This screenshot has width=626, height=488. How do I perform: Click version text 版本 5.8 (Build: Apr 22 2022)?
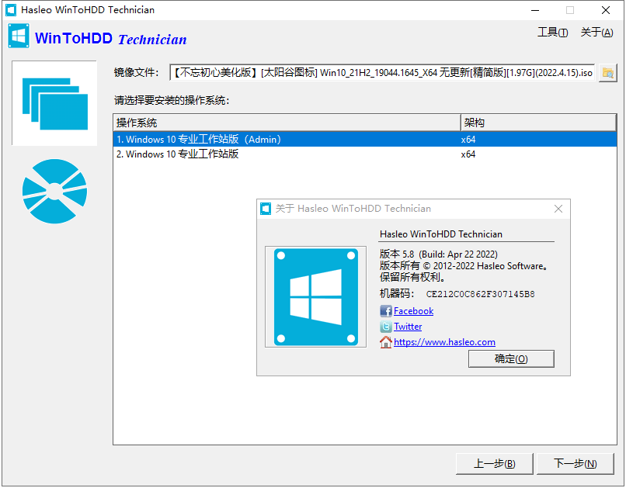pos(438,254)
